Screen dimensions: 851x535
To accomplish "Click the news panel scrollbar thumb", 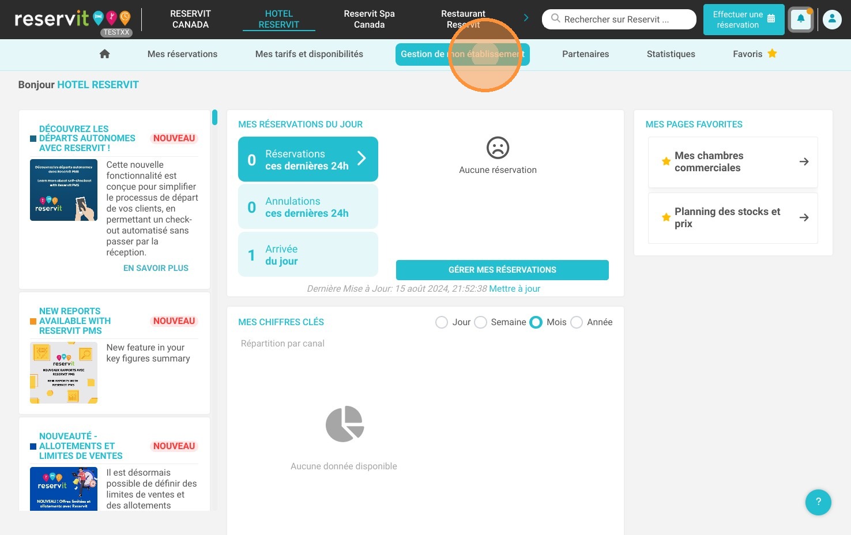I will [x=214, y=117].
